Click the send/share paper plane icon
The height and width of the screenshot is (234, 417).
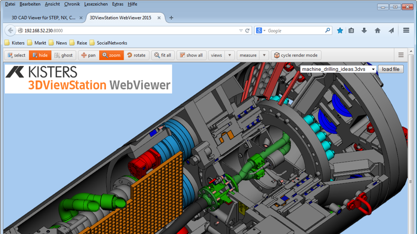[x=391, y=31]
